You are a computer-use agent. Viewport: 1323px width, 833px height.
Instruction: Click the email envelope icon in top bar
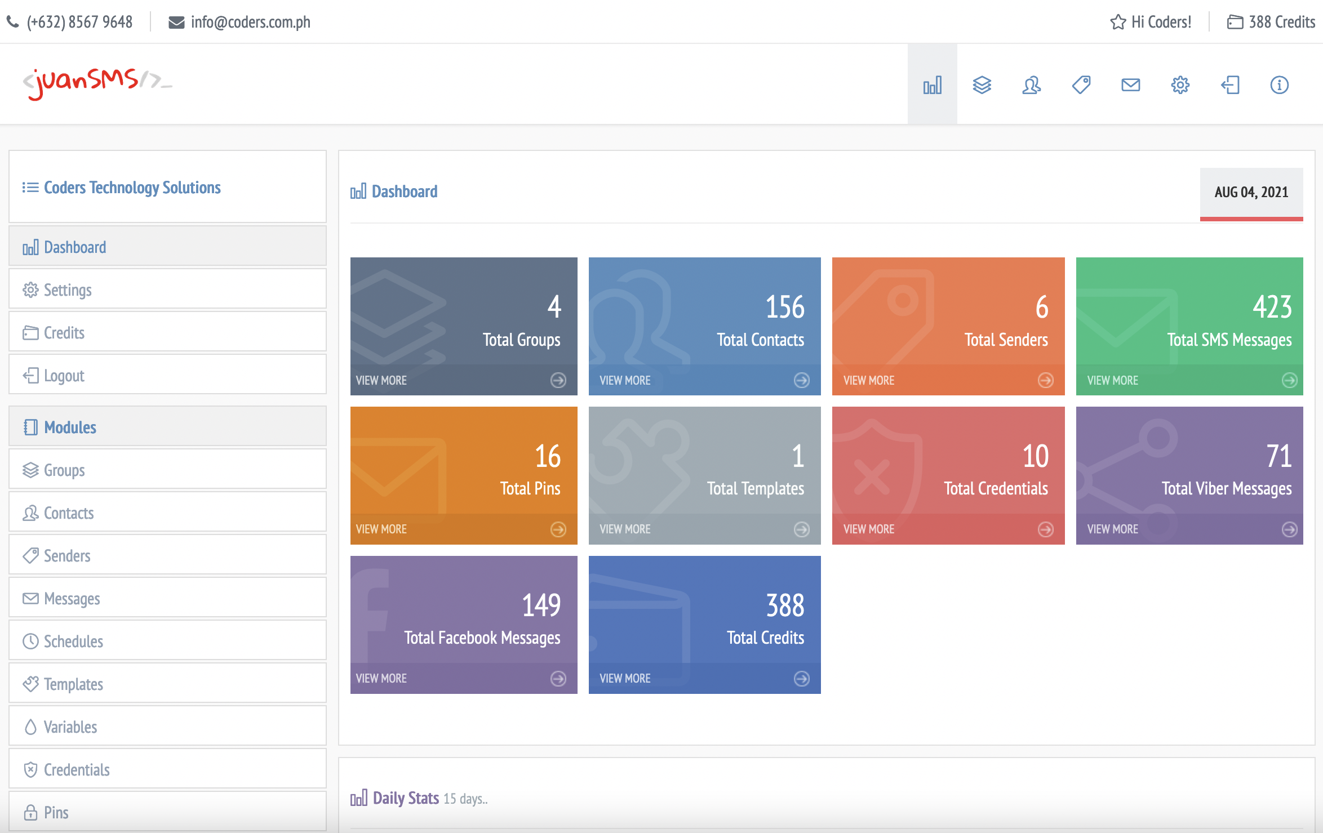pos(176,23)
